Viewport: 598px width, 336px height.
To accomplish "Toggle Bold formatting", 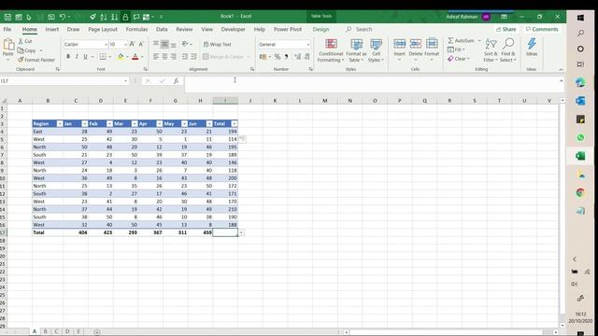I will tap(68, 57).
